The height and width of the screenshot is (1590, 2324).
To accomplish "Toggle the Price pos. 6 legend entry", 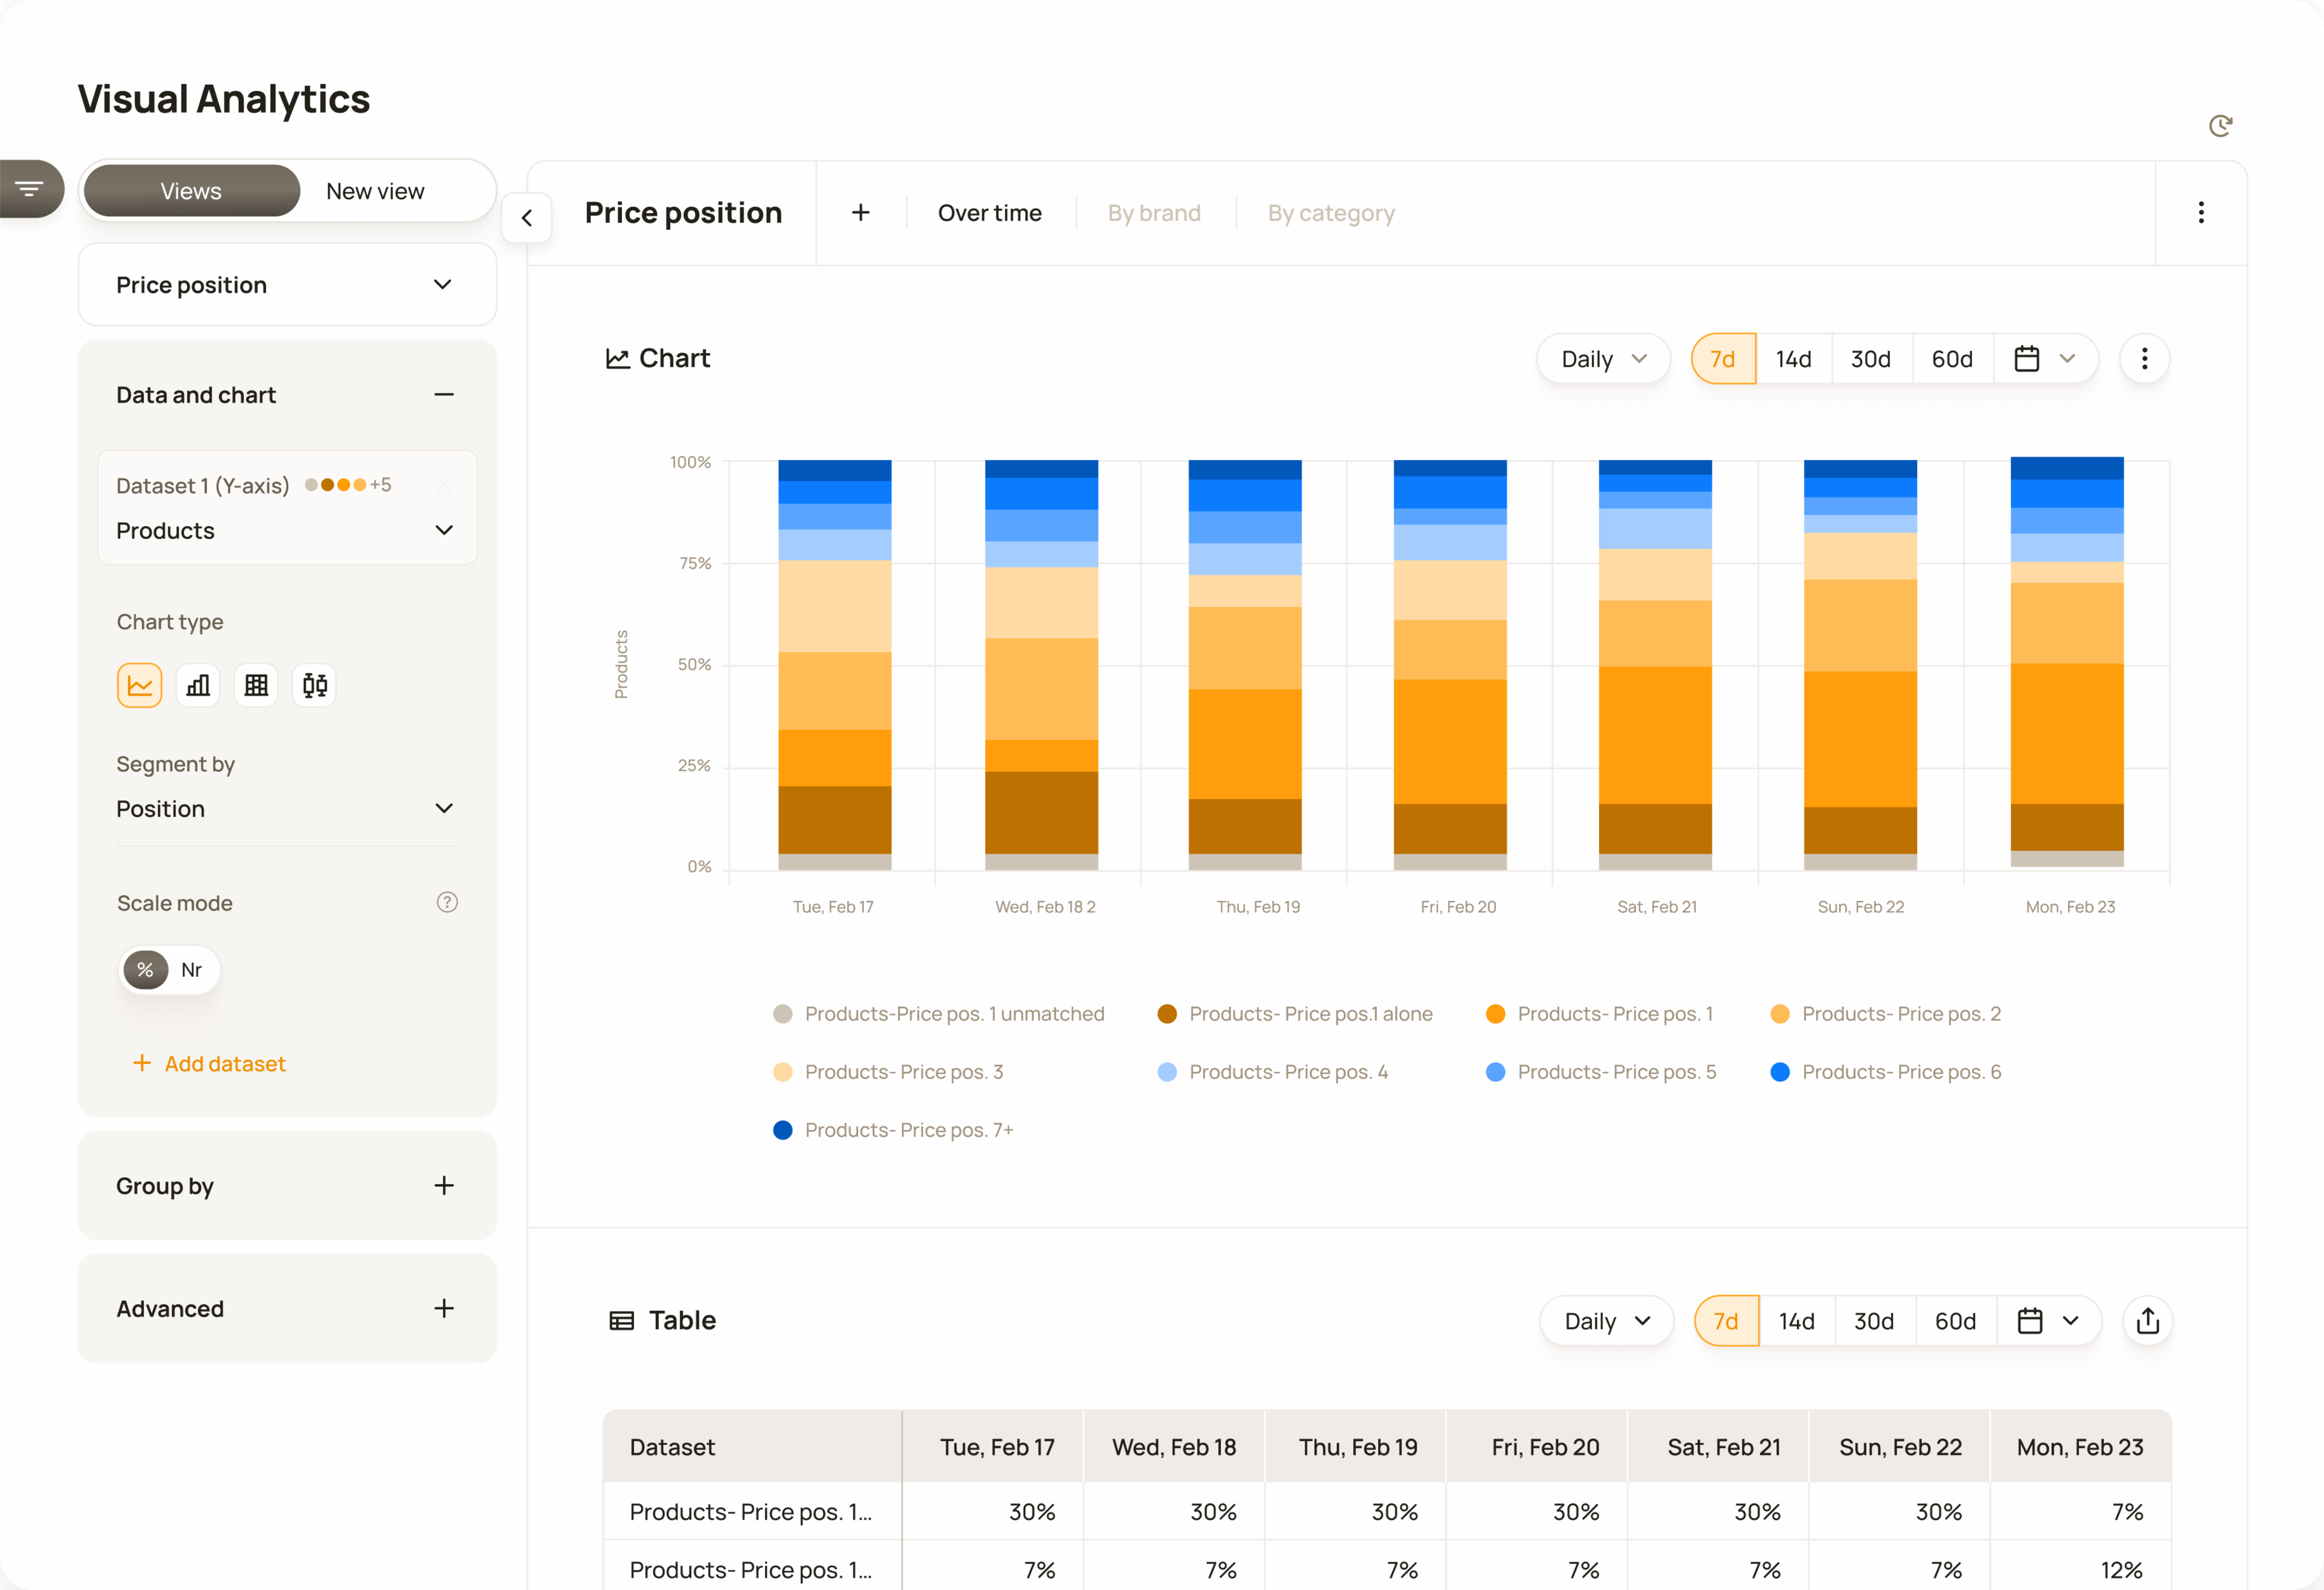I will pos(1886,1071).
